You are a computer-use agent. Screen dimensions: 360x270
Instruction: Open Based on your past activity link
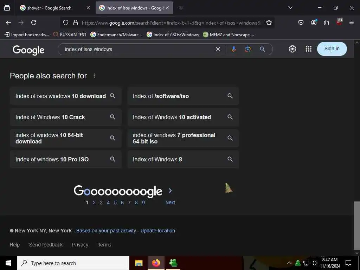click(x=106, y=231)
